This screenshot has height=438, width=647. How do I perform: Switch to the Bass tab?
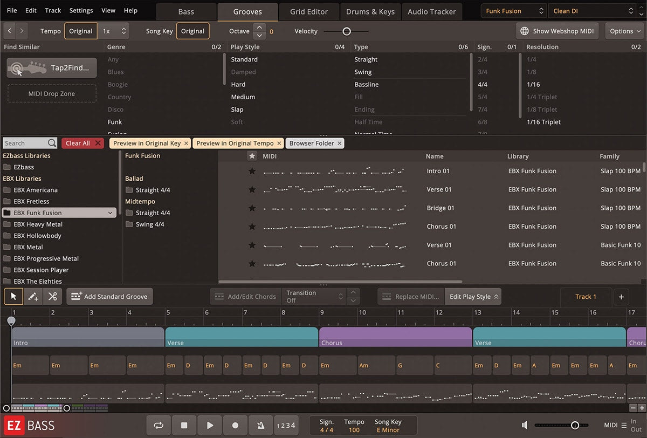[186, 11]
